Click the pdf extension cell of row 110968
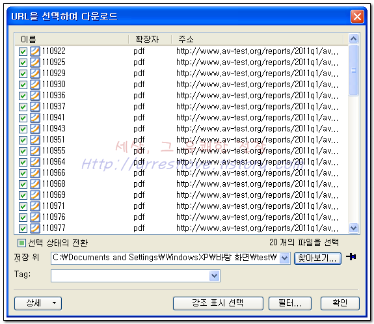The height and width of the screenshot is (324, 374). click(x=139, y=184)
